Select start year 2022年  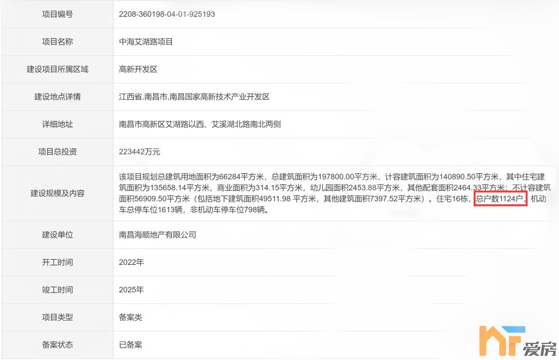tap(131, 262)
